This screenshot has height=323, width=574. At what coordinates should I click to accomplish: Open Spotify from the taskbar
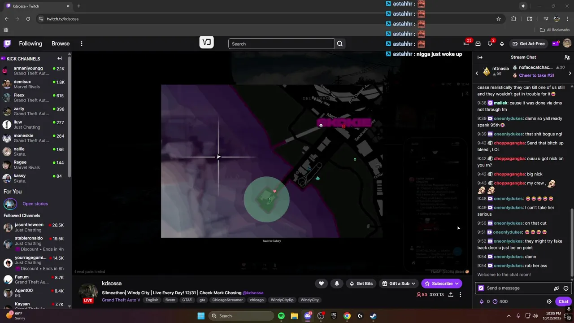(281, 316)
